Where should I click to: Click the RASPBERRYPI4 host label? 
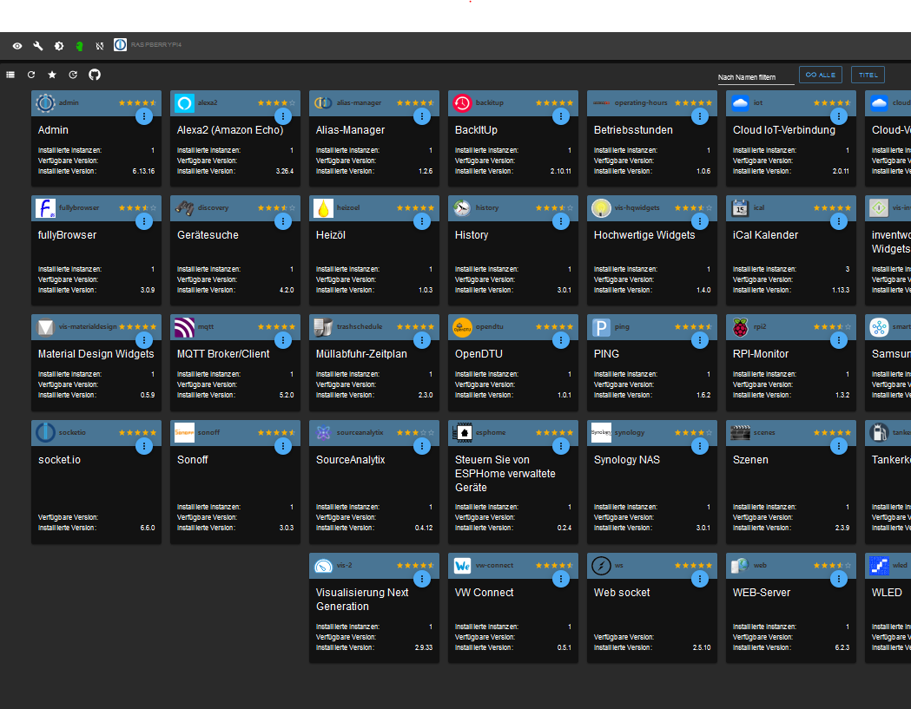pos(155,45)
